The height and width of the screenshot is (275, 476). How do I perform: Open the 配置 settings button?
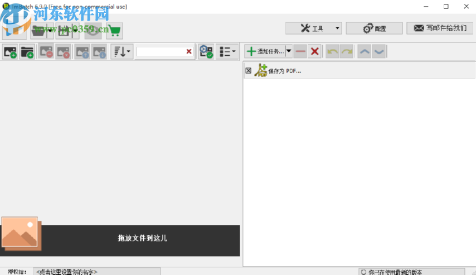click(x=375, y=28)
